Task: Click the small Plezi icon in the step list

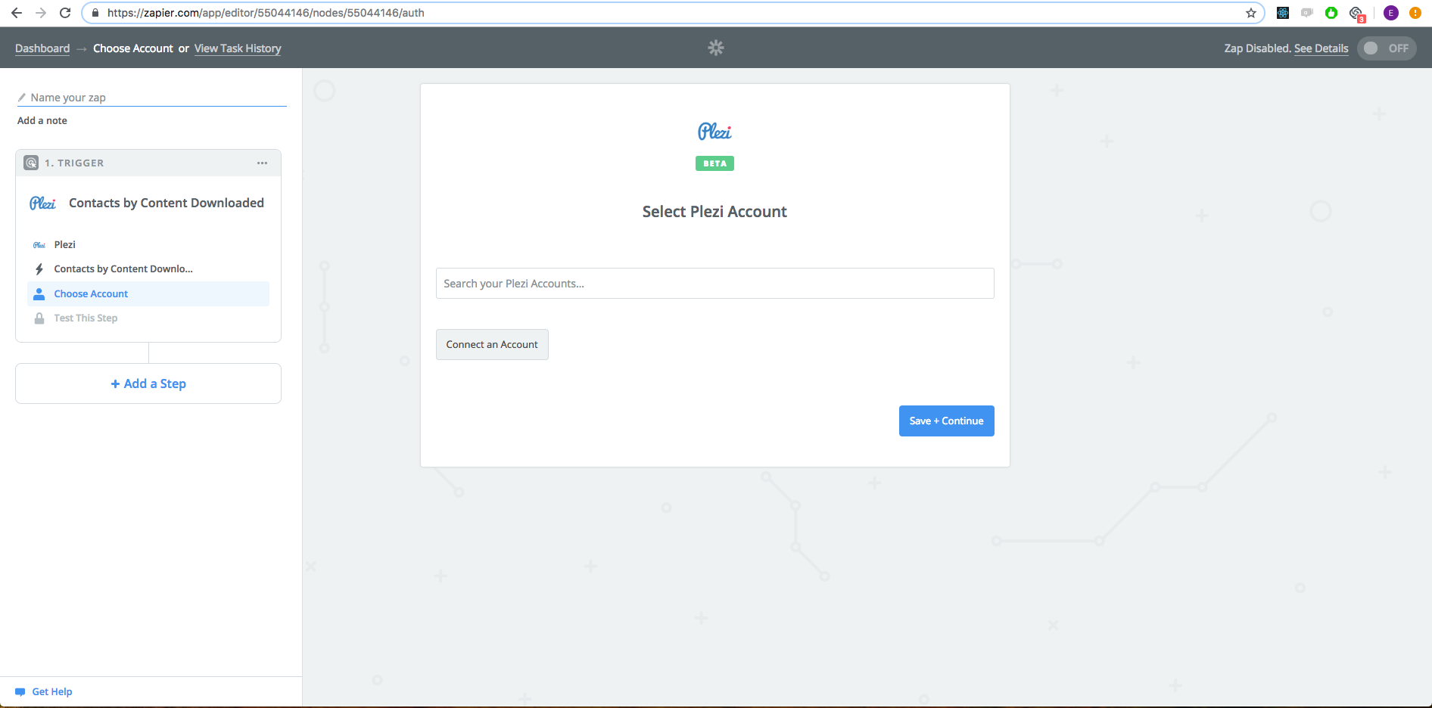Action: click(x=39, y=244)
